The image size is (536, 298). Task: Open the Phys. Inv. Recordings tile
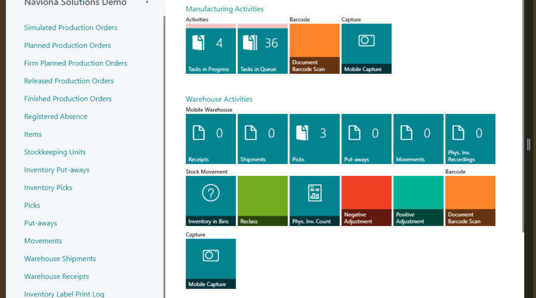pos(470,139)
